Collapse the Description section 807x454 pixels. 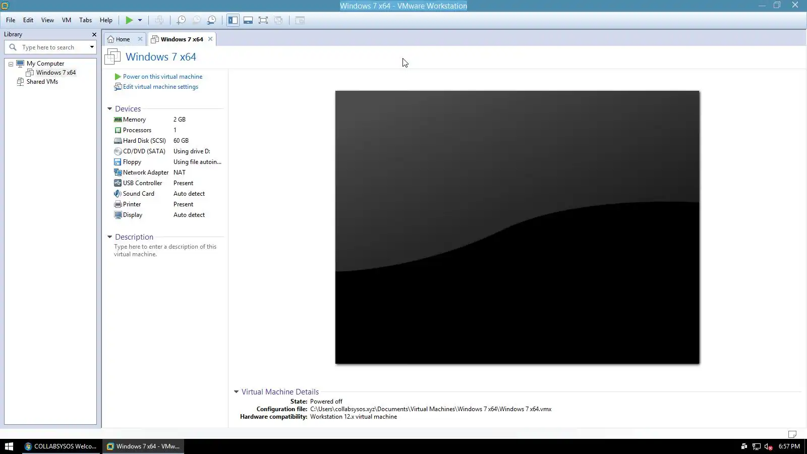click(x=109, y=237)
